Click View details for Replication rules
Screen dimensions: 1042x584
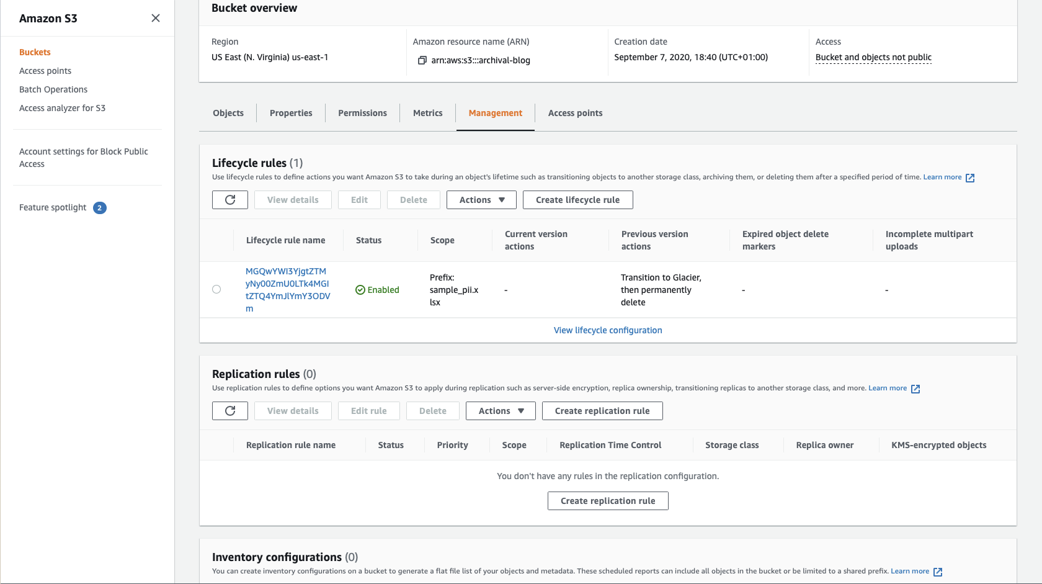pos(293,411)
